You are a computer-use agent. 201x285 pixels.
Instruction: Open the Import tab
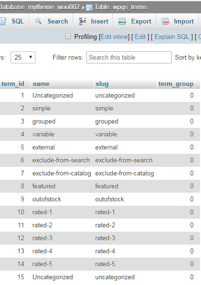(177, 21)
